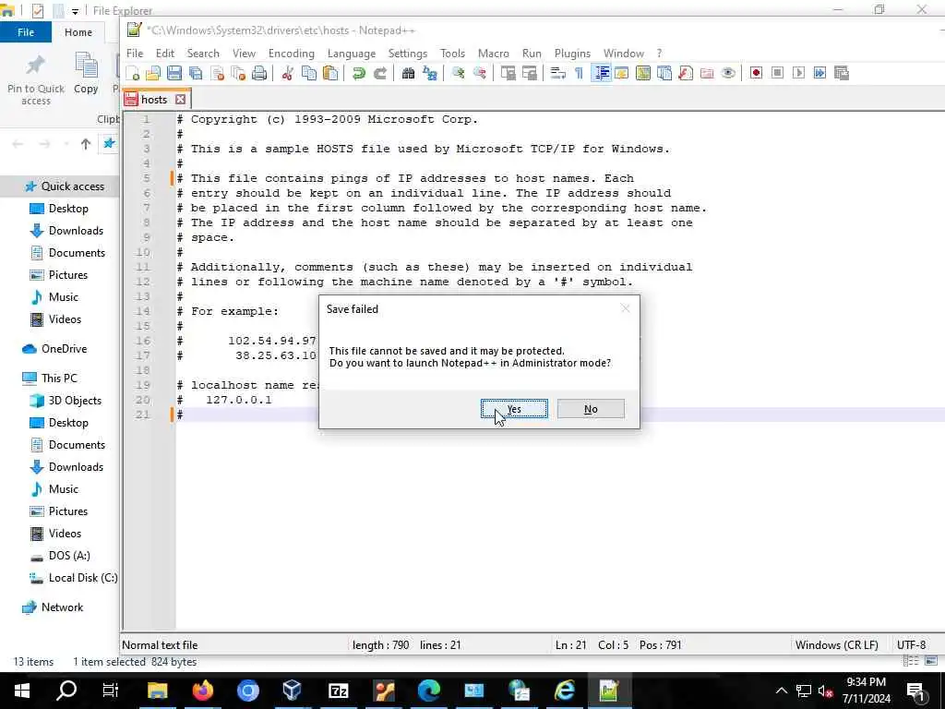Screen dimensions: 945x709
Task: Open the Document Map icon
Action: pyautogui.click(x=643, y=74)
